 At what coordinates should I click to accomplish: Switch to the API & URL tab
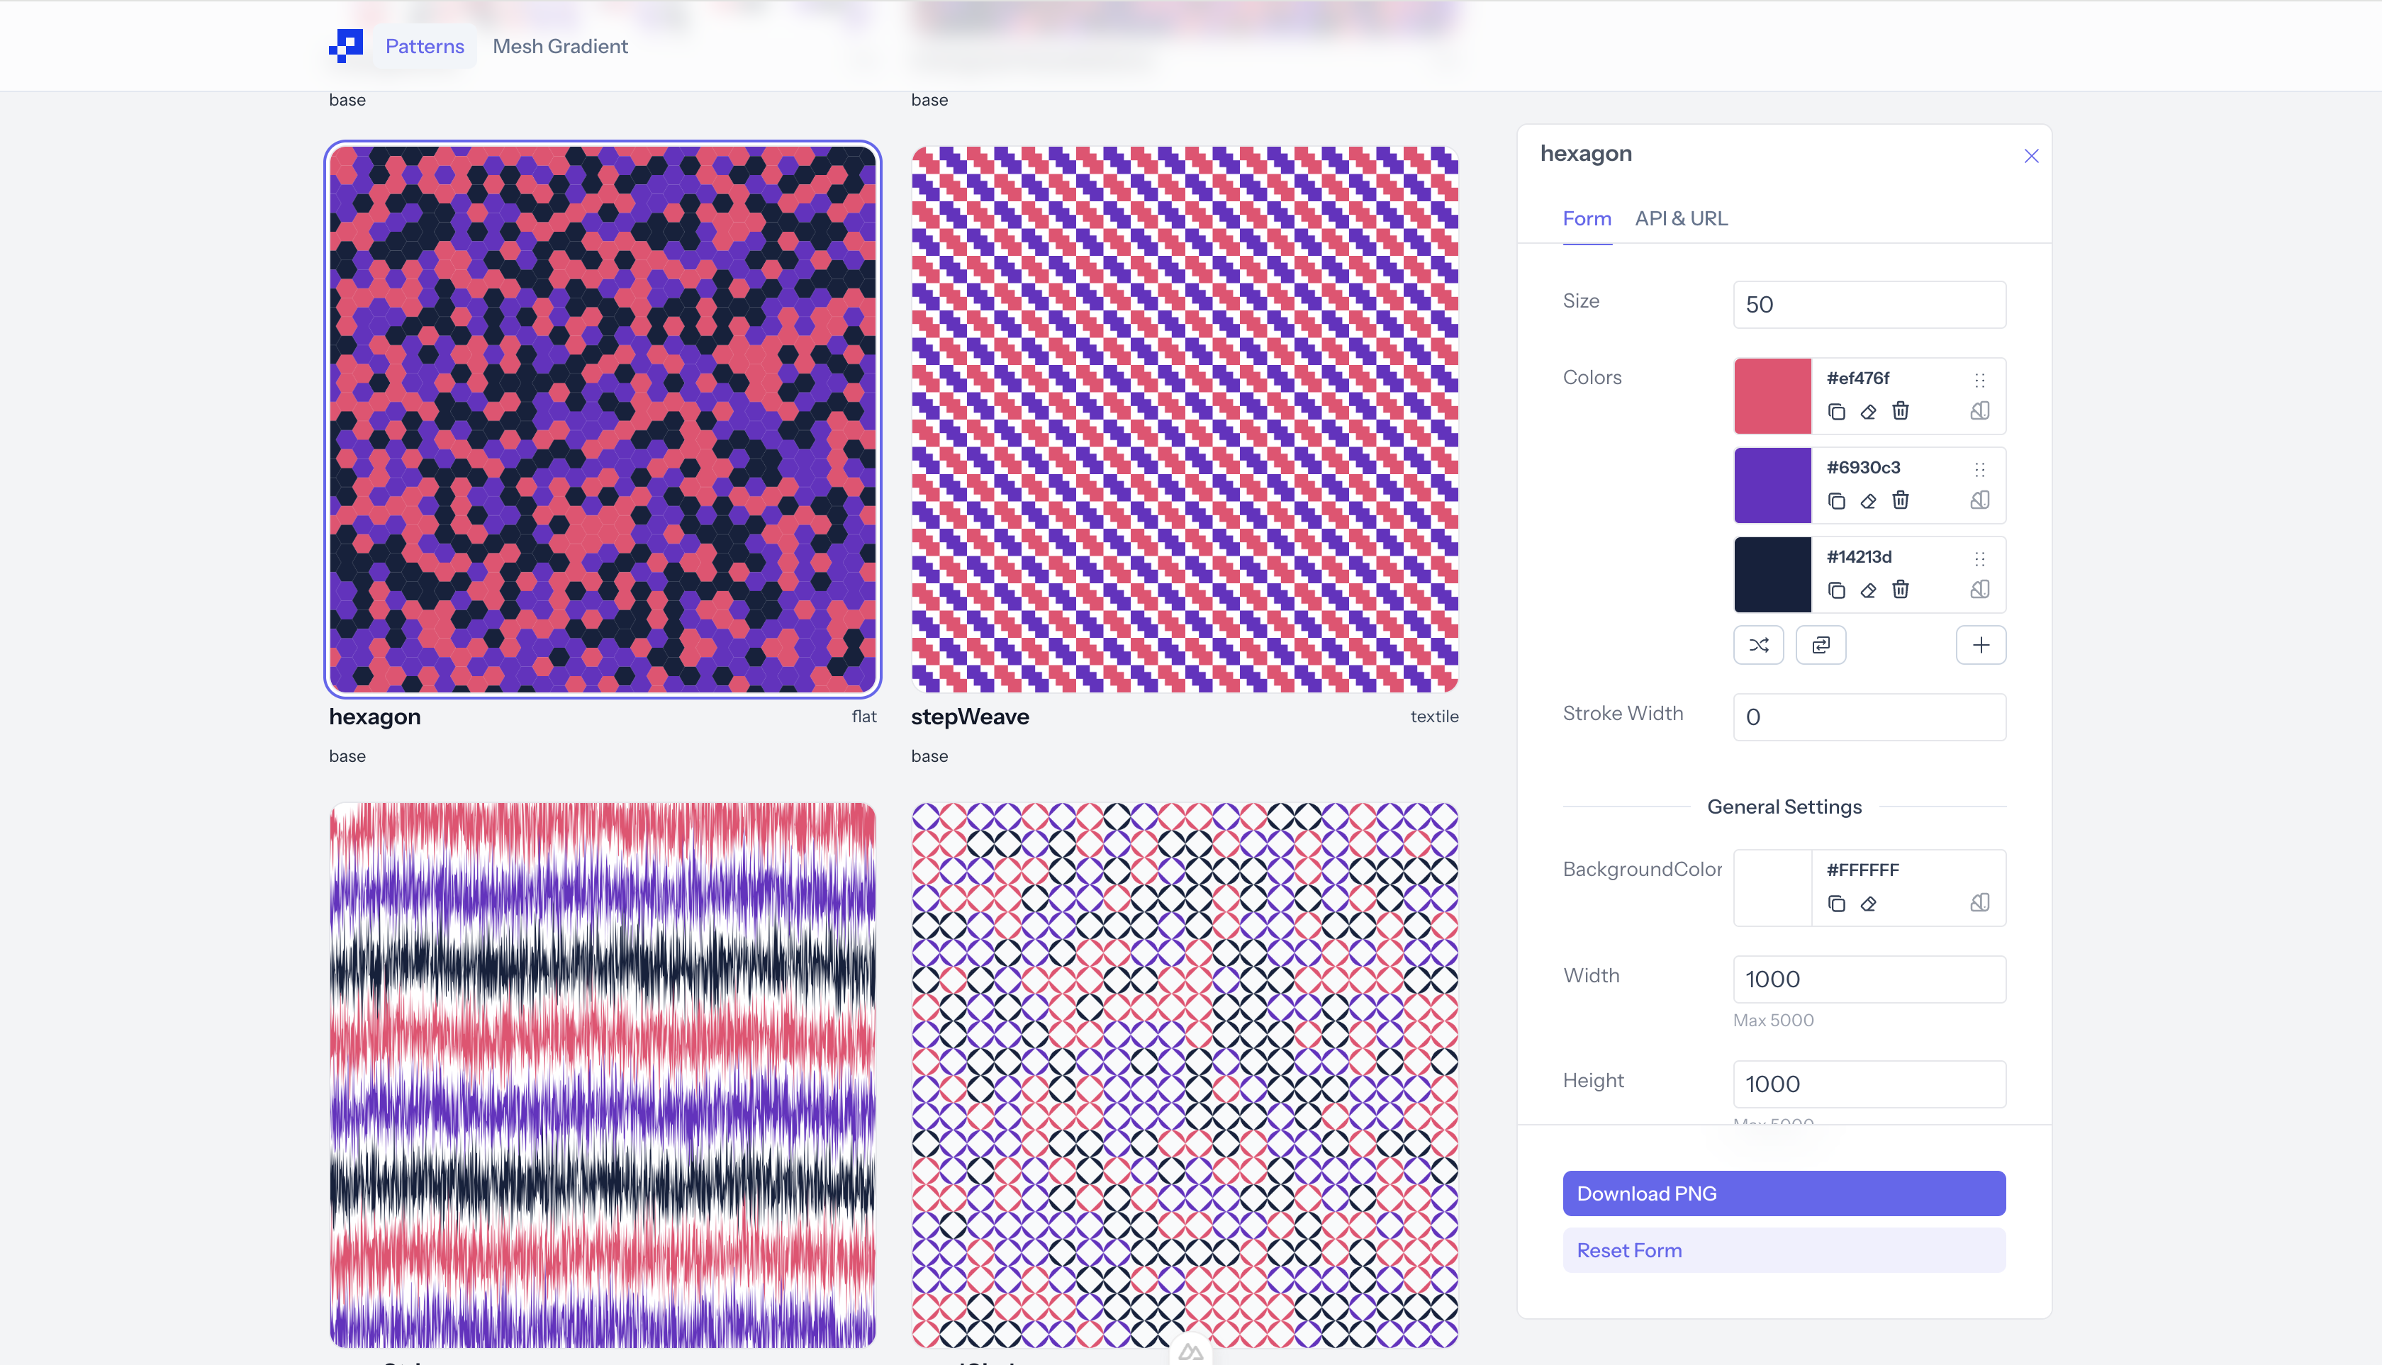pyautogui.click(x=1681, y=218)
